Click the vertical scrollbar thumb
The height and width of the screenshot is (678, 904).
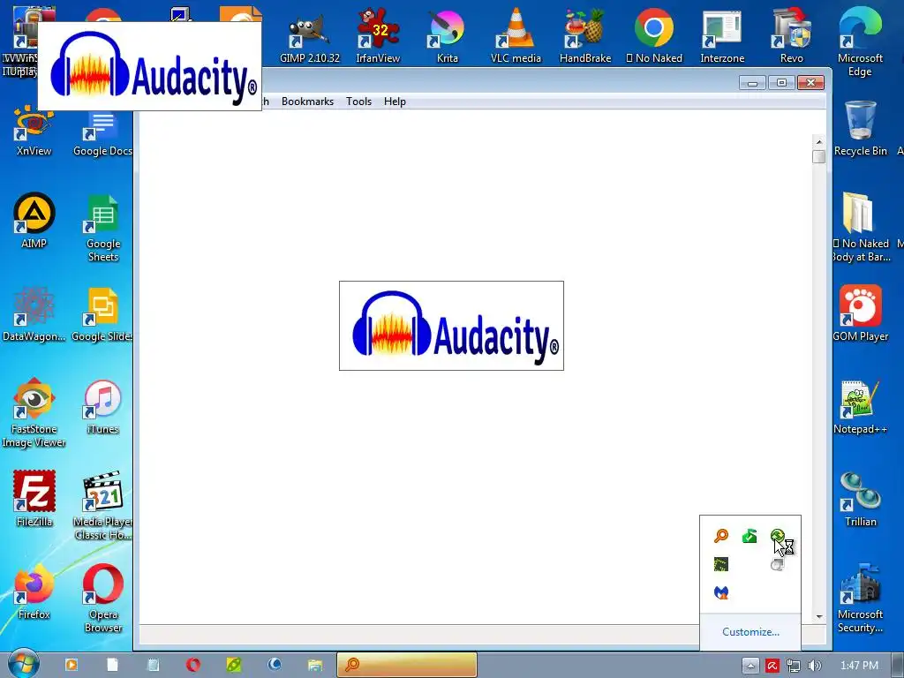coord(819,157)
